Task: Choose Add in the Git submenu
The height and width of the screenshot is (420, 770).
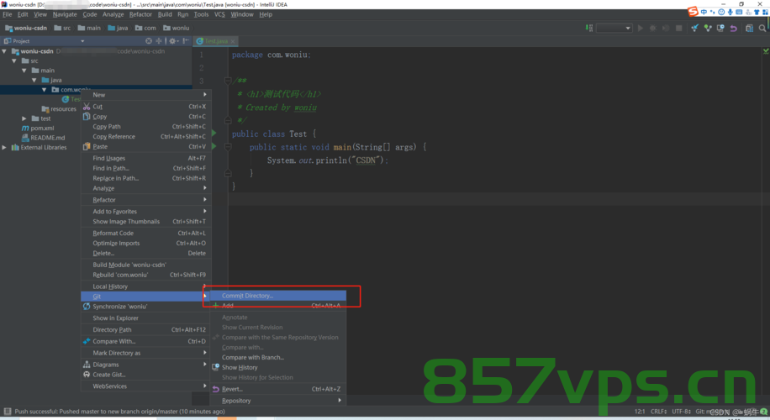Action: (x=278, y=305)
